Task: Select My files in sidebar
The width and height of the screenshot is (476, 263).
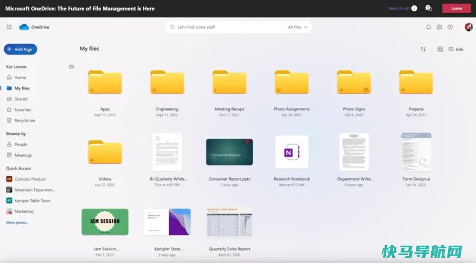Action: click(18, 88)
